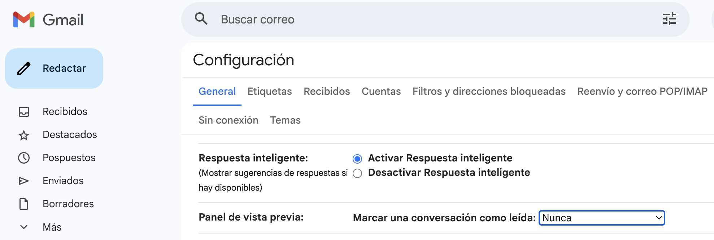This screenshot has width=714, height=240.
Task: Switch to the Temas tab
Action: point(285,120)
